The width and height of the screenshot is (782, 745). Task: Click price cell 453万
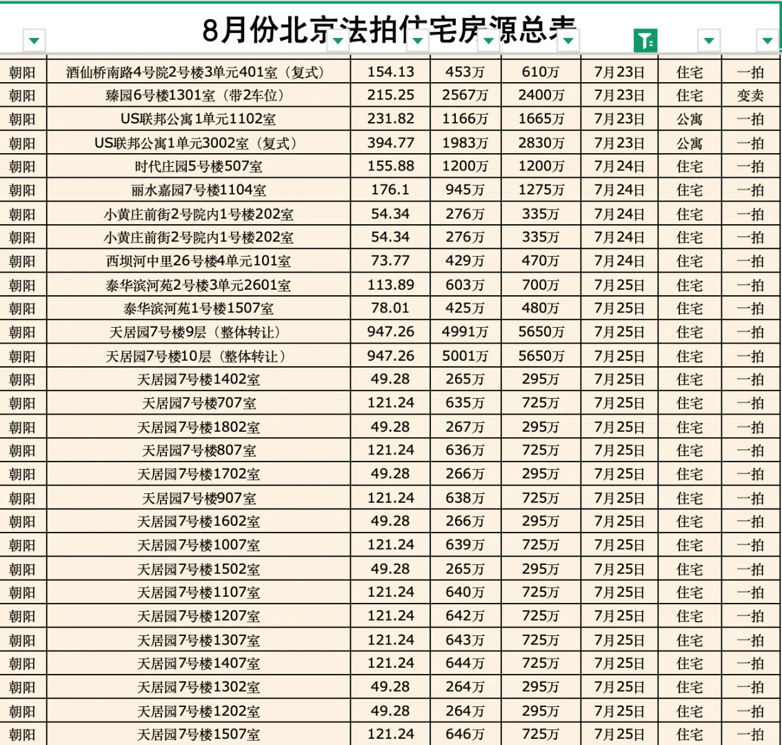pyautogui.click(x=465, y=72)
